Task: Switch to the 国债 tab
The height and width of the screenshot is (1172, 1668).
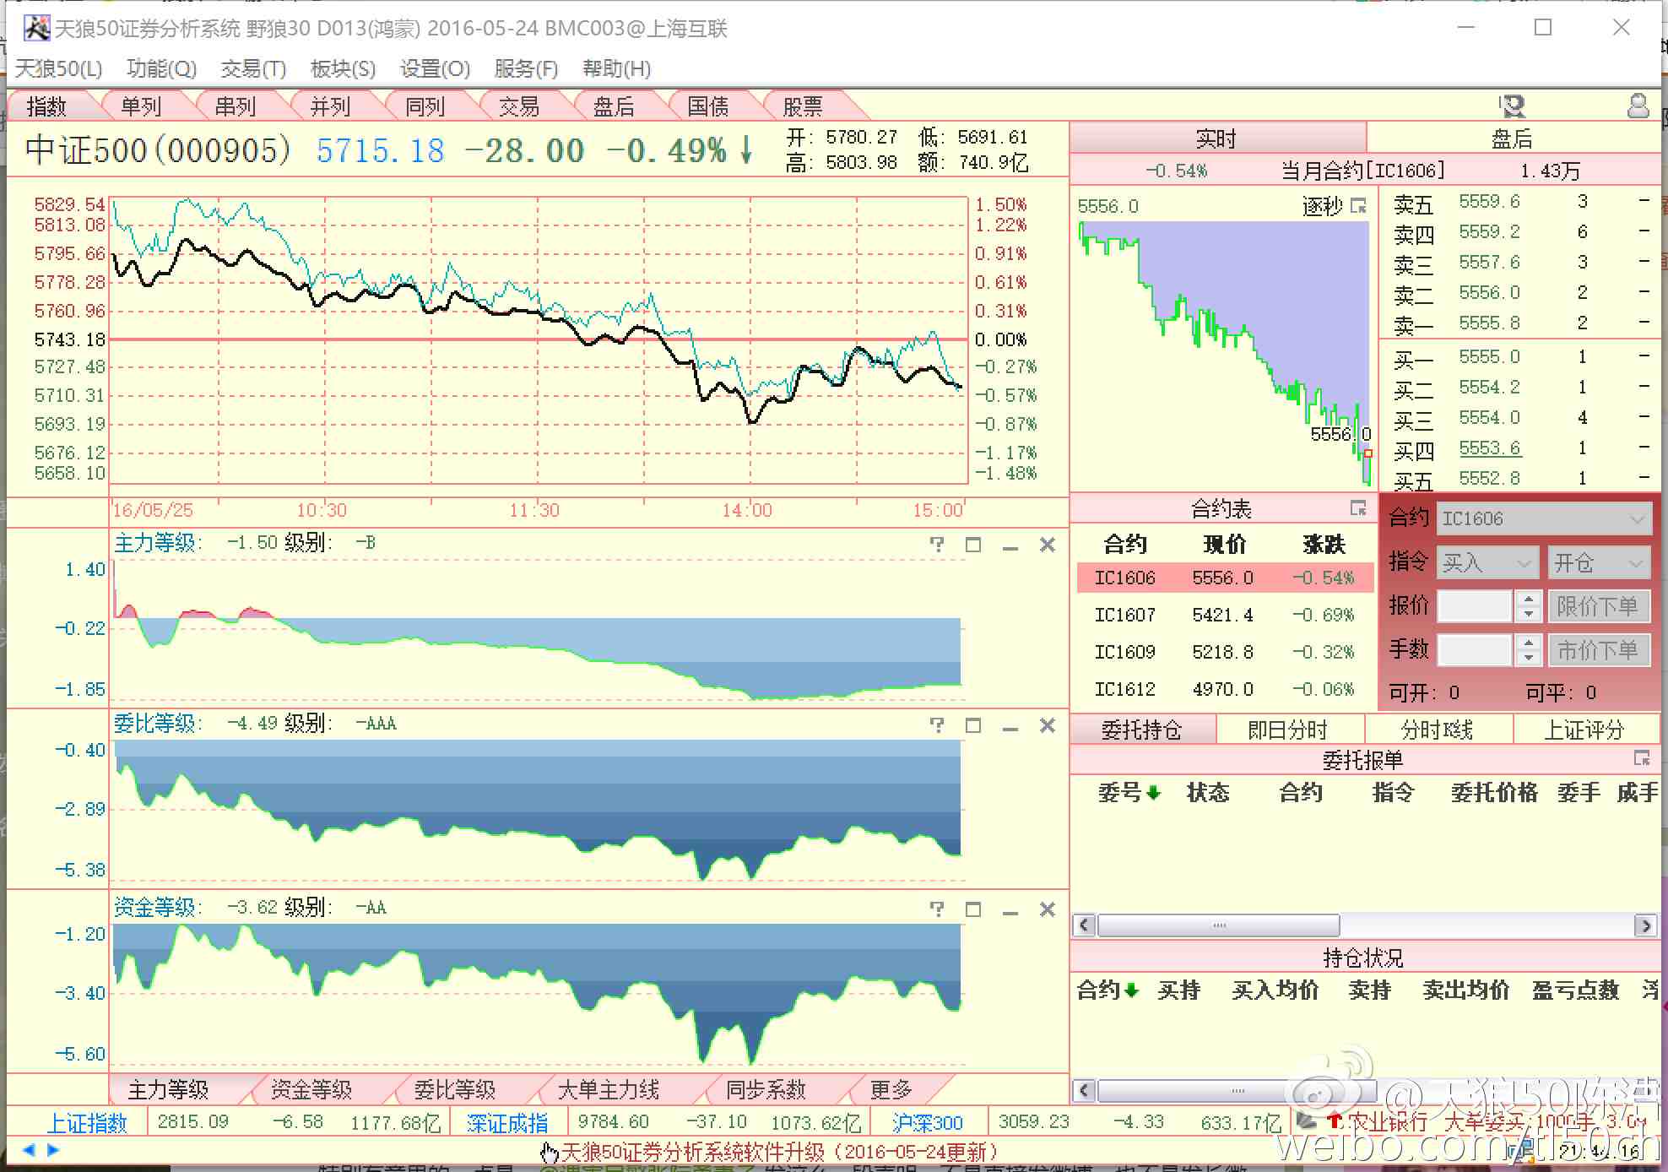Action: [707, 106]
